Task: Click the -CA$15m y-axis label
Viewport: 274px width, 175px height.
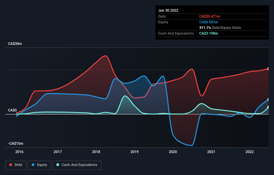Action: click(16, 143)
